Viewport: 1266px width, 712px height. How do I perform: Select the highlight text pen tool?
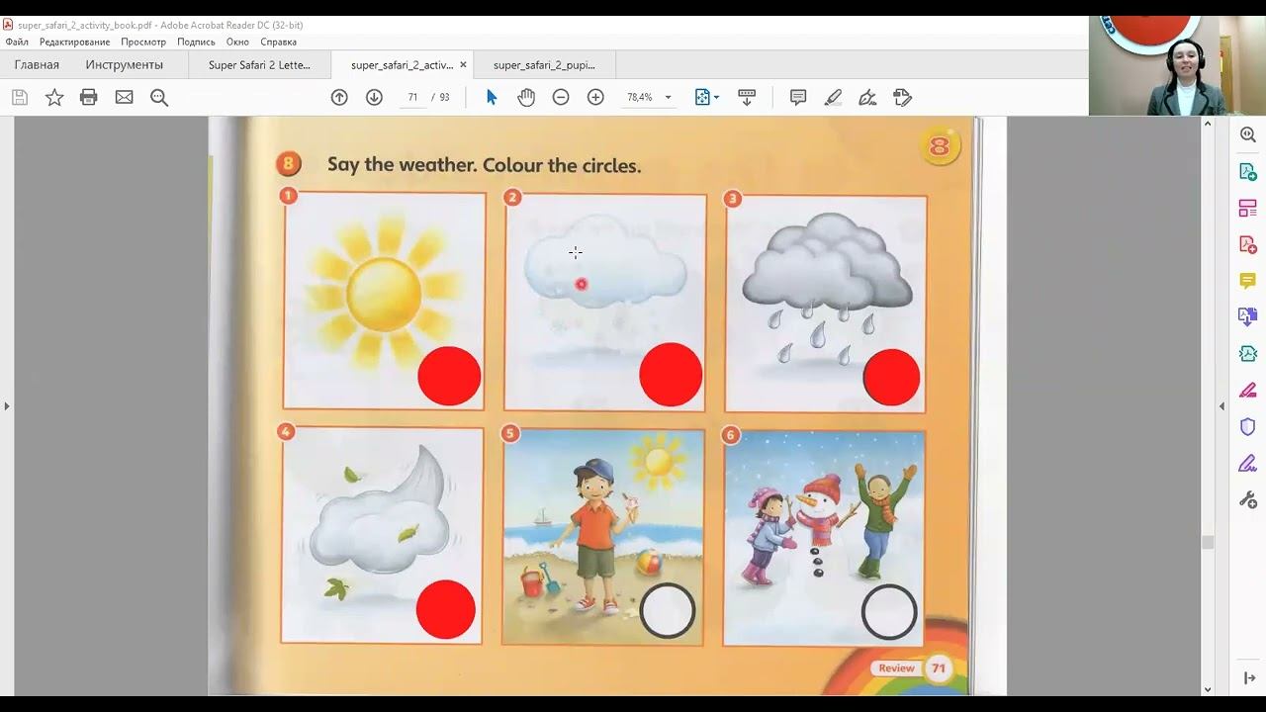pos(833,97)
